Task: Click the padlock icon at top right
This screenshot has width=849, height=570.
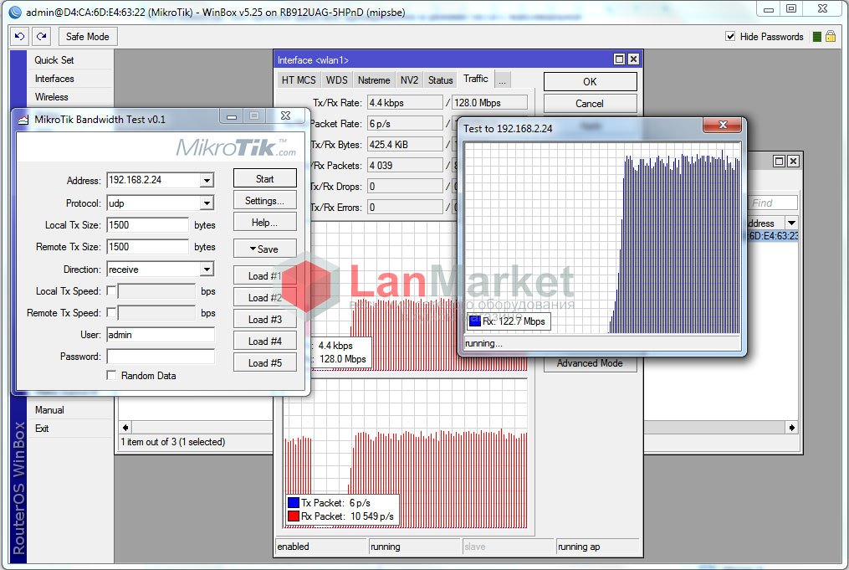Action: pos(831,37)
